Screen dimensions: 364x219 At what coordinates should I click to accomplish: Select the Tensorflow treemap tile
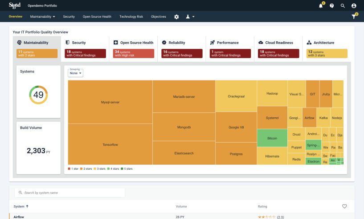point(110,144)
